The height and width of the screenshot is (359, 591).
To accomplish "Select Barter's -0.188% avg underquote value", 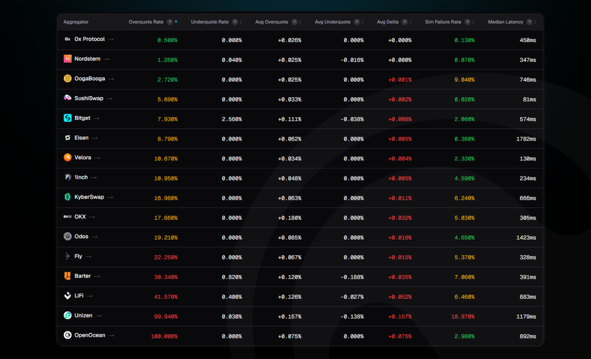I will 352,277.
